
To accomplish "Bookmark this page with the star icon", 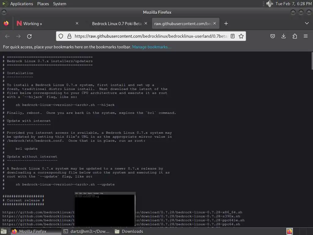I will pos(241,36).
